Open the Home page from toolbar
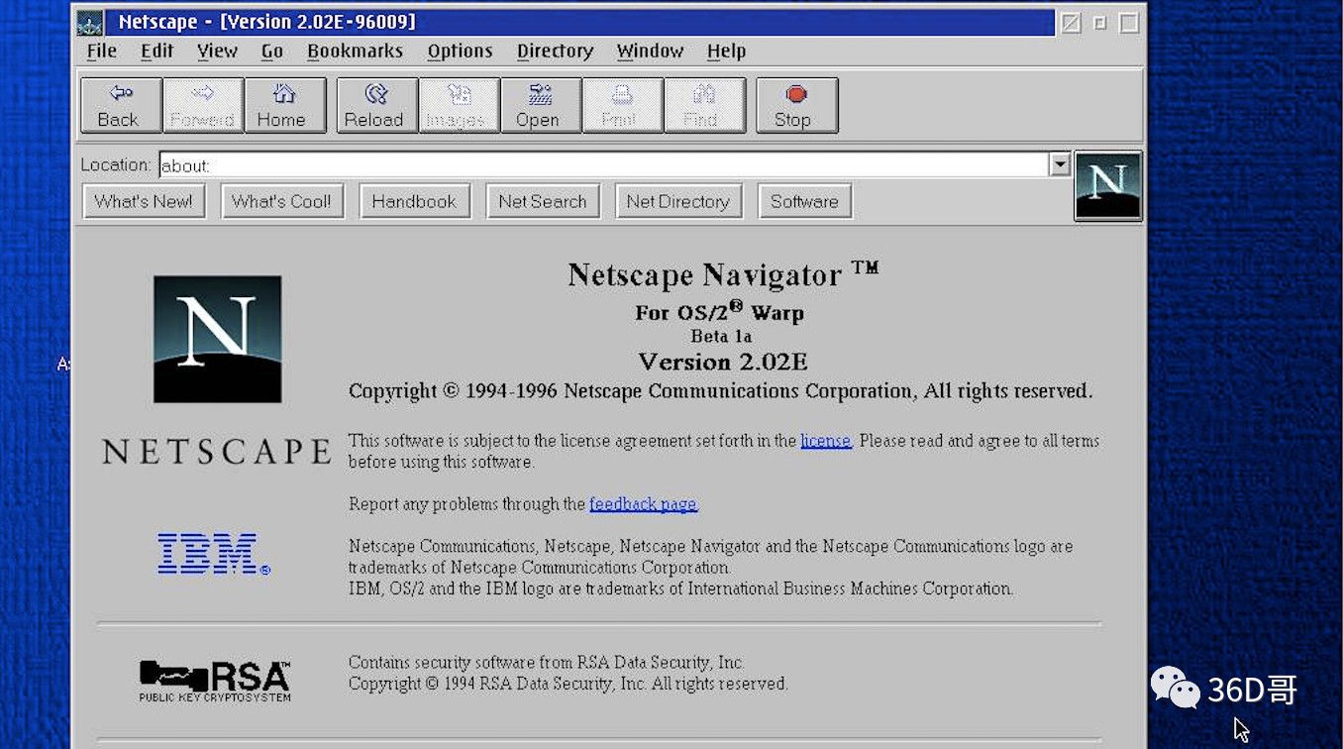 284,105
